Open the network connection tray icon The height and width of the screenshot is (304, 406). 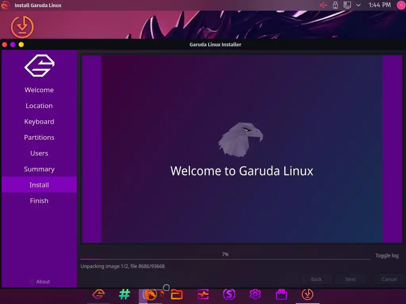click(347, 5)
